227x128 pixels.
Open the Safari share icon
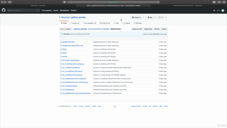tap(219, 2)
